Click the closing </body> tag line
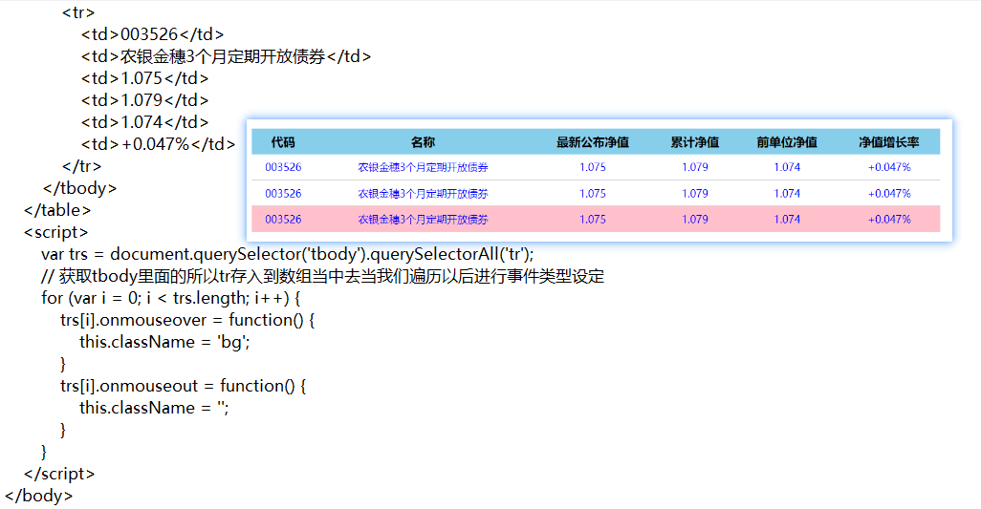 pos(39,496)
